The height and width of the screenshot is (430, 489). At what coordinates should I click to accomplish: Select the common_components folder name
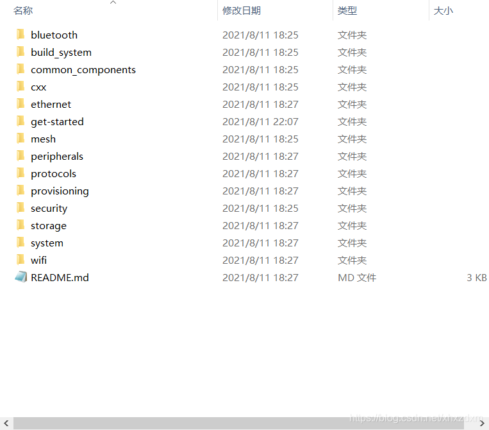click(x=83, y=70)
